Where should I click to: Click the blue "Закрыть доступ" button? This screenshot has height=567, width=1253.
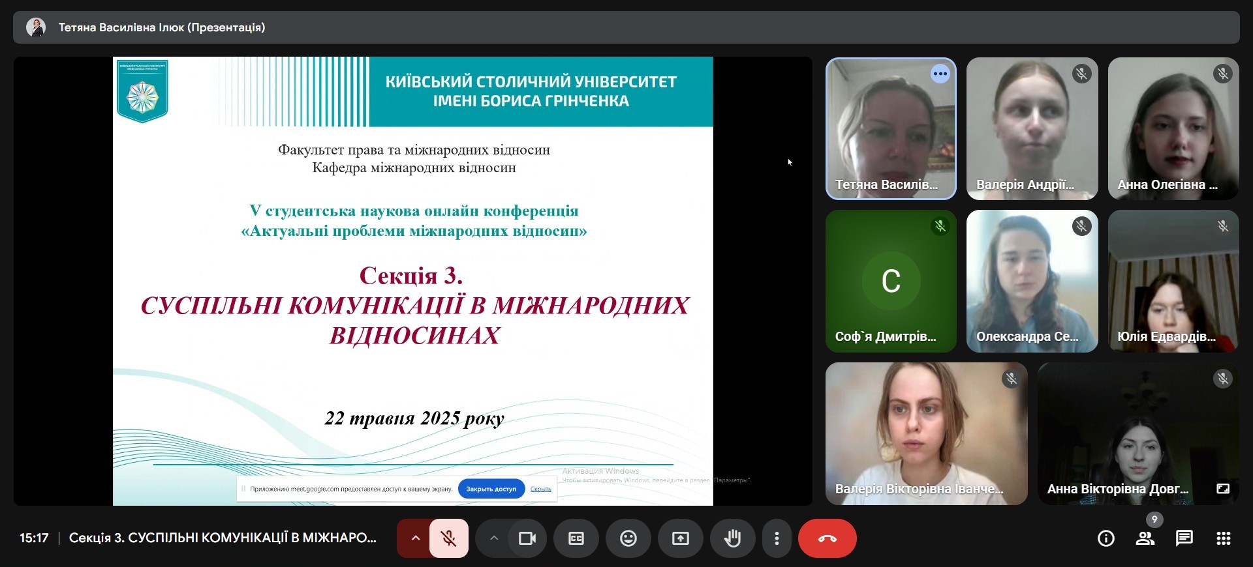click(491, 489)
